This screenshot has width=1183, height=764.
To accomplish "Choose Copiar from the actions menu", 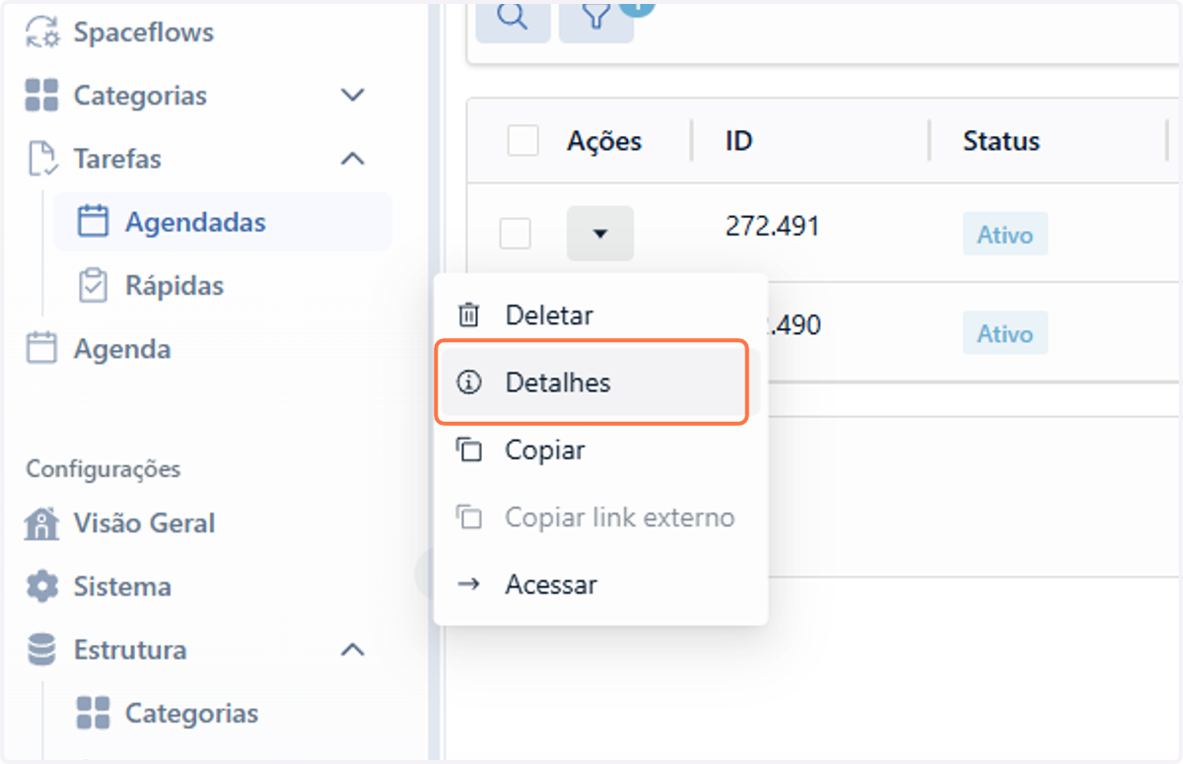I will pyautogui.click(x=600, y=451).
